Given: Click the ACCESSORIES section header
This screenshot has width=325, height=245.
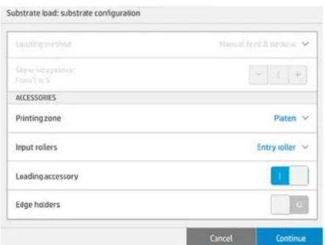Looking at the screenshot, I should (36, 97).
